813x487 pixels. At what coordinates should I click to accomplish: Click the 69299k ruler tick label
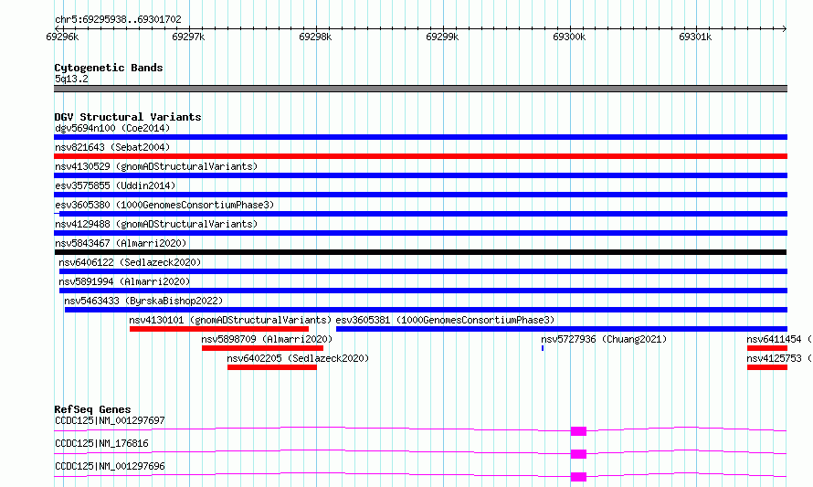click(x=442, y=37)
